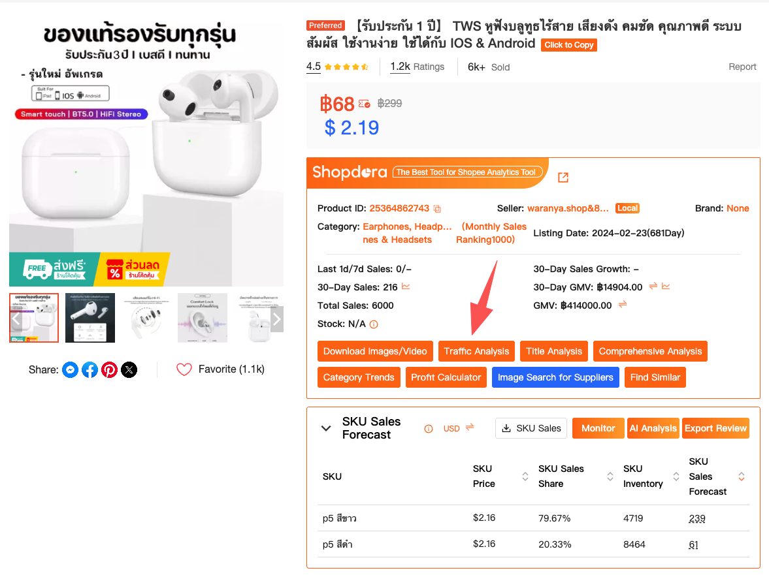This screenshot has height=577, width=769.
Task: Click the 30-Day Sales trend chart icon
Action: pyautogui.click(x=406, y=287)
